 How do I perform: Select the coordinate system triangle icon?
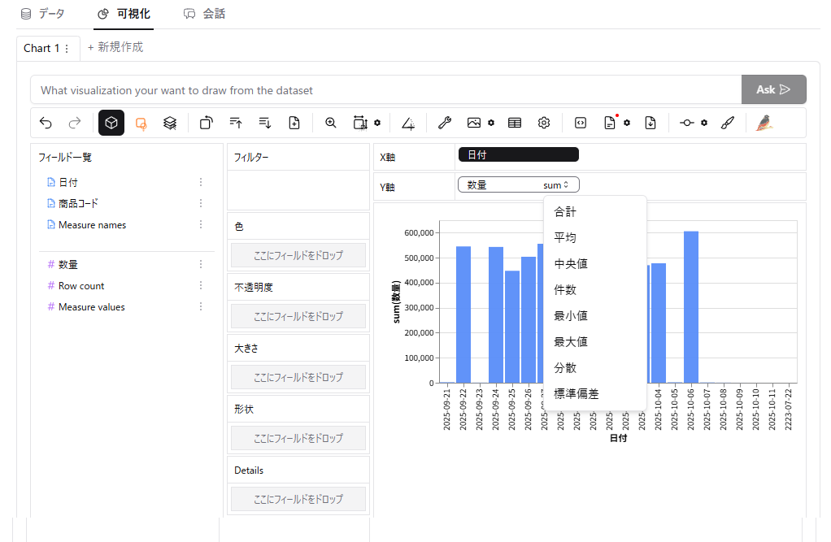tap(407, 123)
